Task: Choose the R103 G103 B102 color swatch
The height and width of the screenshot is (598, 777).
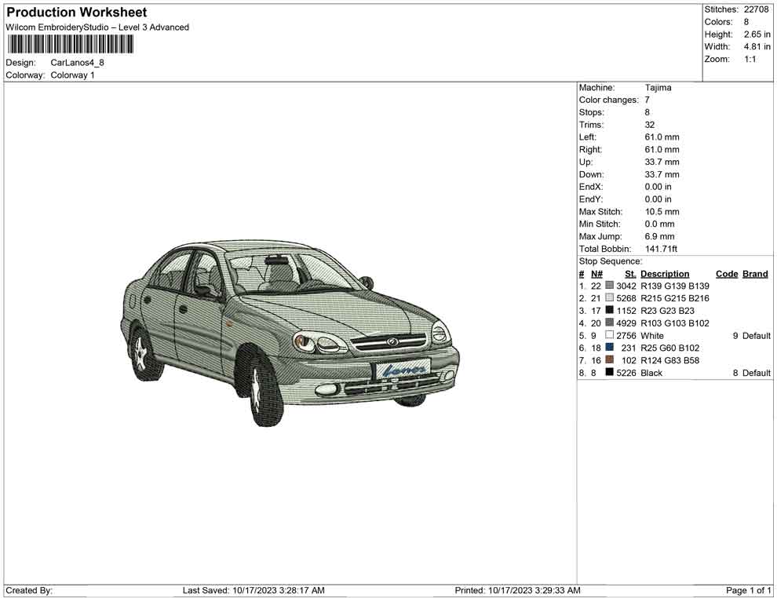Action: click(610, 323)
